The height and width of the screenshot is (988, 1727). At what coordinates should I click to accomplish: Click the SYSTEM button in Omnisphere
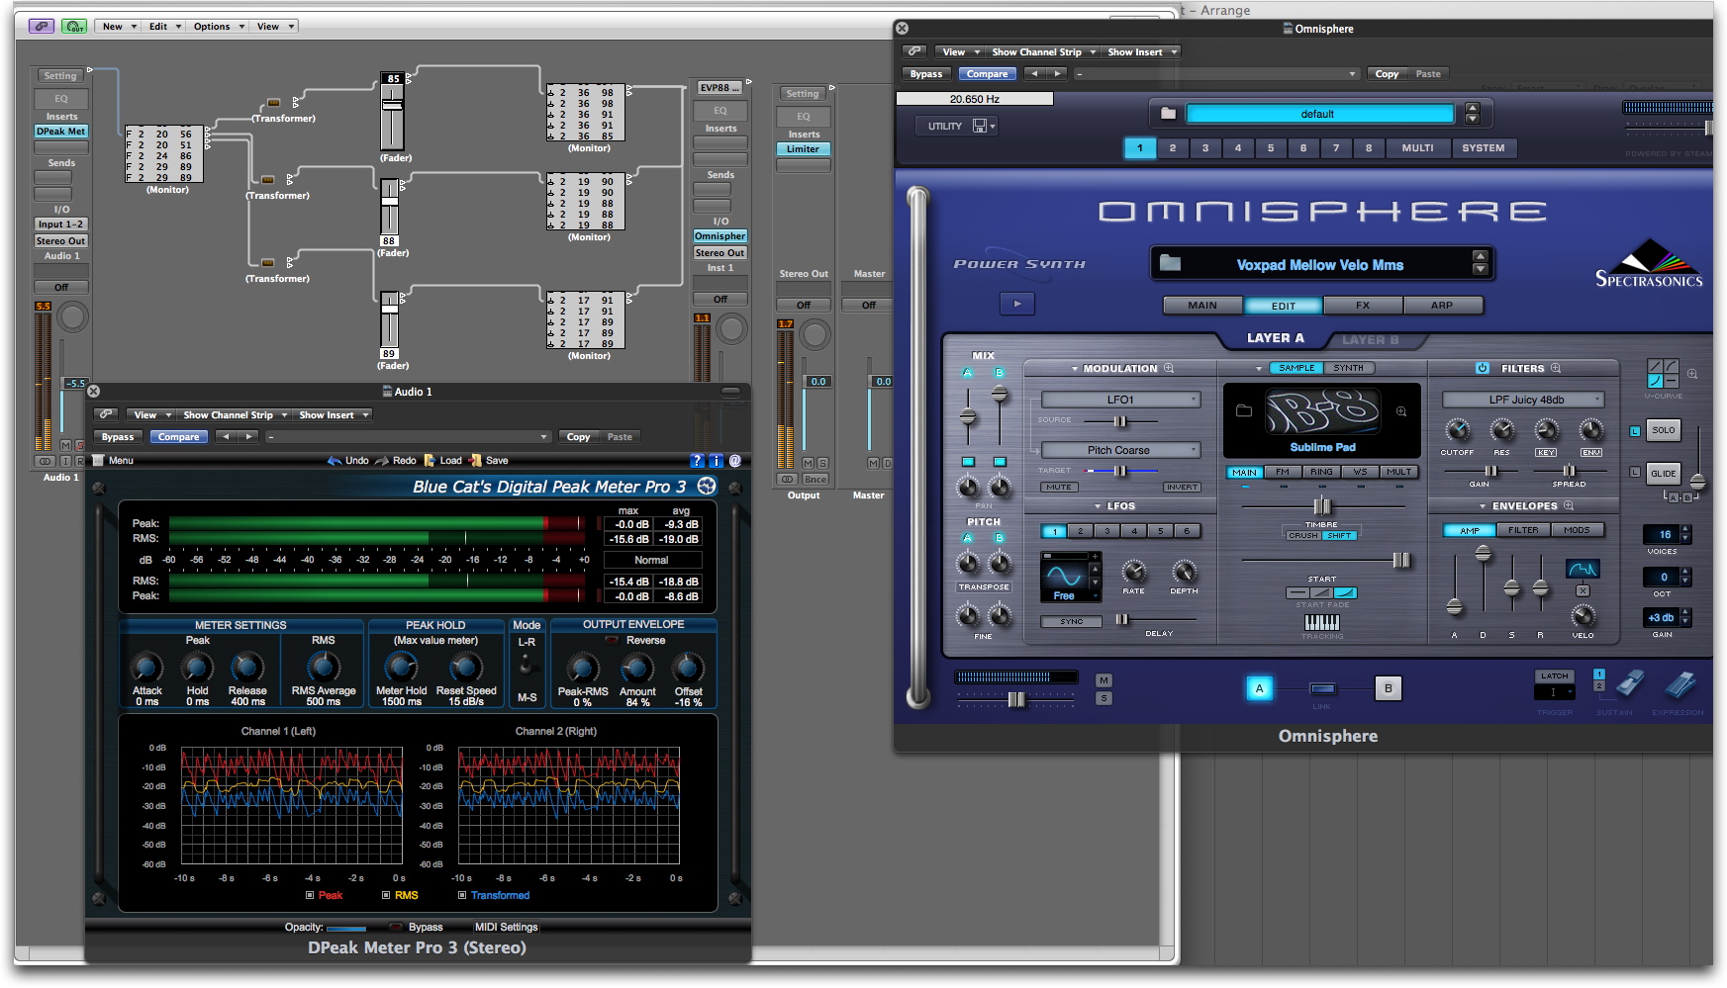point(1483,148)
